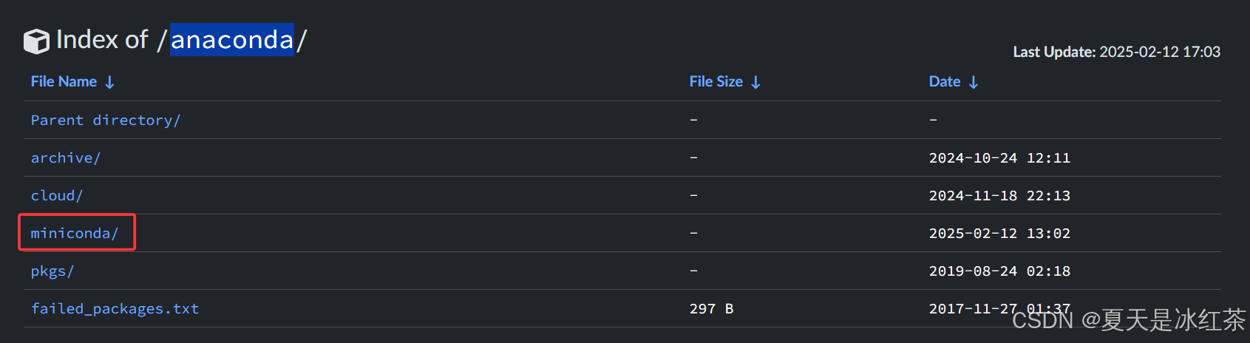Click the 297 B file size value
1250x343 pixels.
(711, 308)
